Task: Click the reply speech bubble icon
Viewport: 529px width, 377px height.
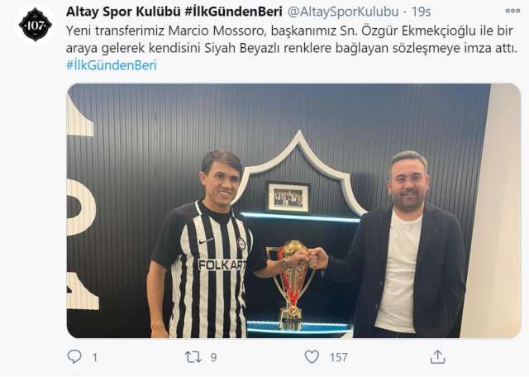Action: (x=74, y=357)
